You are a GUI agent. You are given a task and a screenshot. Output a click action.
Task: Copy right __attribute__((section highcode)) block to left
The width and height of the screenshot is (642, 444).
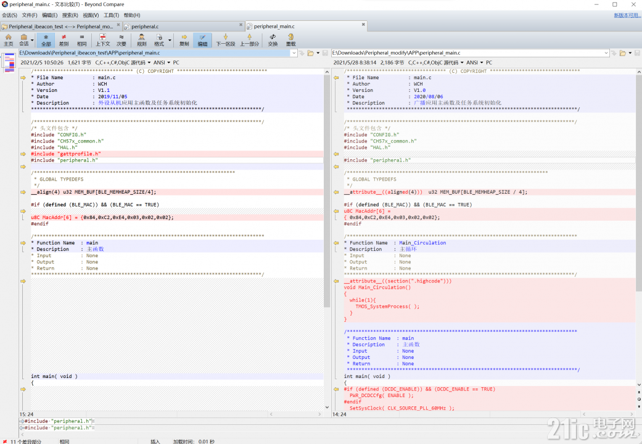(336, 281)
